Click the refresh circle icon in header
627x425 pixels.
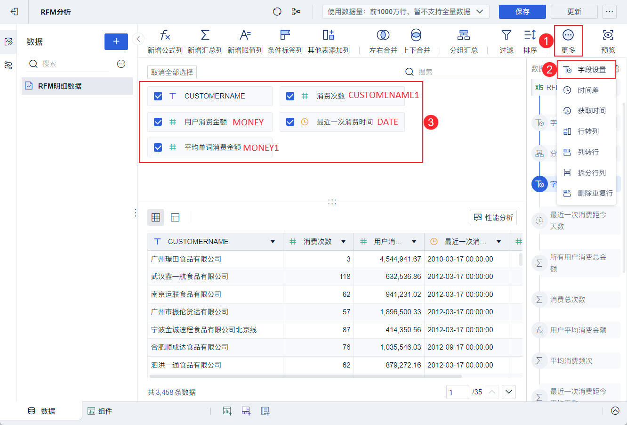pyautogui.click(x=277, y=11)
